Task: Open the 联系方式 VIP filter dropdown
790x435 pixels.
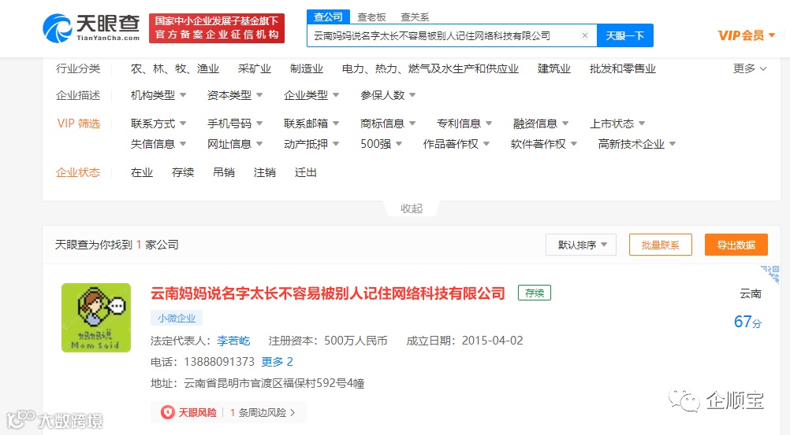Action: click(158, 123)
